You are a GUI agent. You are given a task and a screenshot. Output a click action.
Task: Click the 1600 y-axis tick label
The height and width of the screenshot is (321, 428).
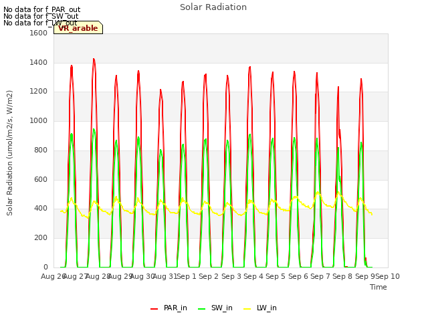click(39, 33)
